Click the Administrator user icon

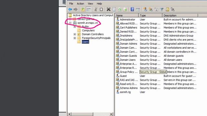(118, 19)
